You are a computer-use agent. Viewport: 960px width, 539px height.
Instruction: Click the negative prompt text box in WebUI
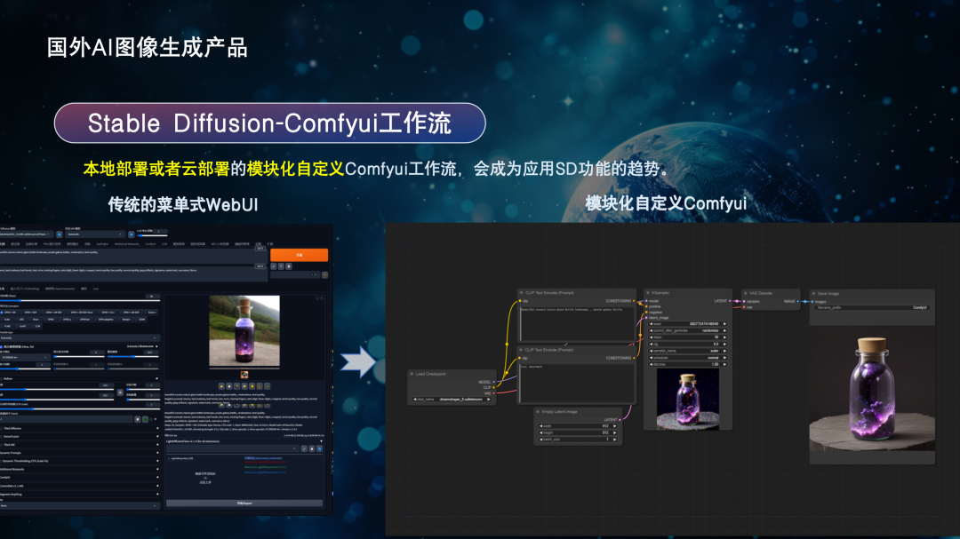pos(133,274)
